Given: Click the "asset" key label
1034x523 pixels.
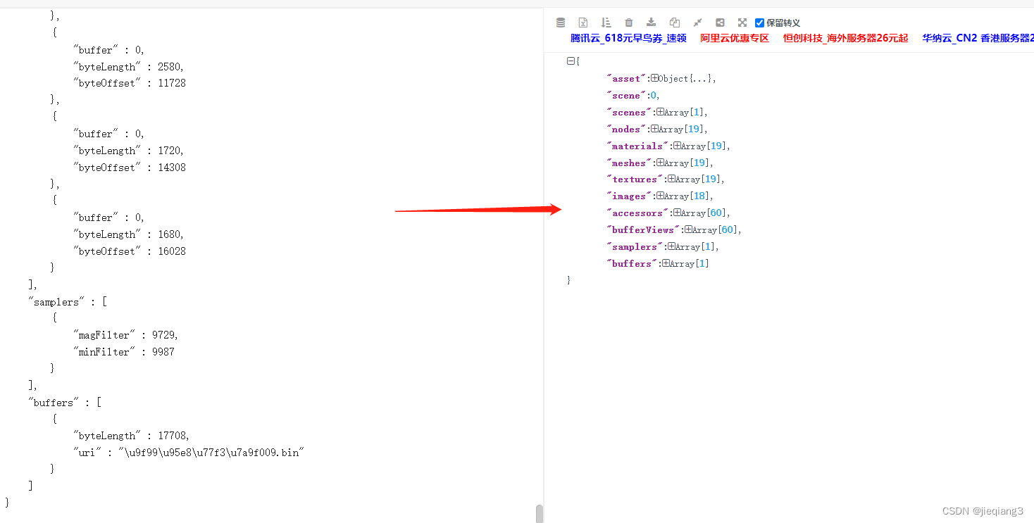Looking at the screenshot, I should tap(627, 78).
